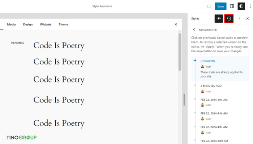The width and height of the screenshot is (253, 144).
Task: Click the HEADINGS label
Action: [18, 43]
